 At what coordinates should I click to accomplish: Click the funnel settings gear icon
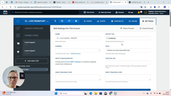[x=18, y=21]
